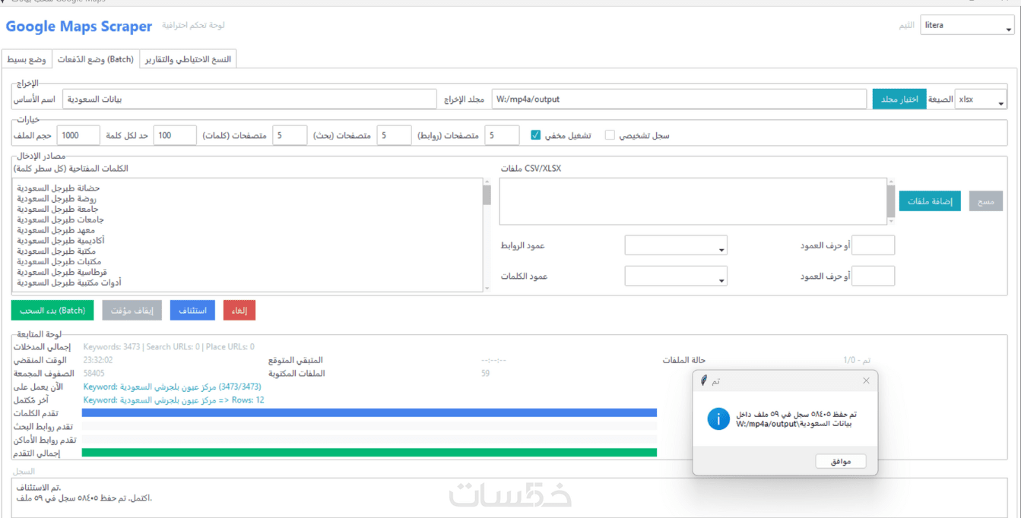Click the إيقاف مؤقت pause button

(132, 310)
